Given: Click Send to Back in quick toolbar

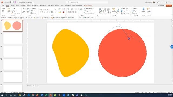Looking at the screenshot, I should 46,18.
